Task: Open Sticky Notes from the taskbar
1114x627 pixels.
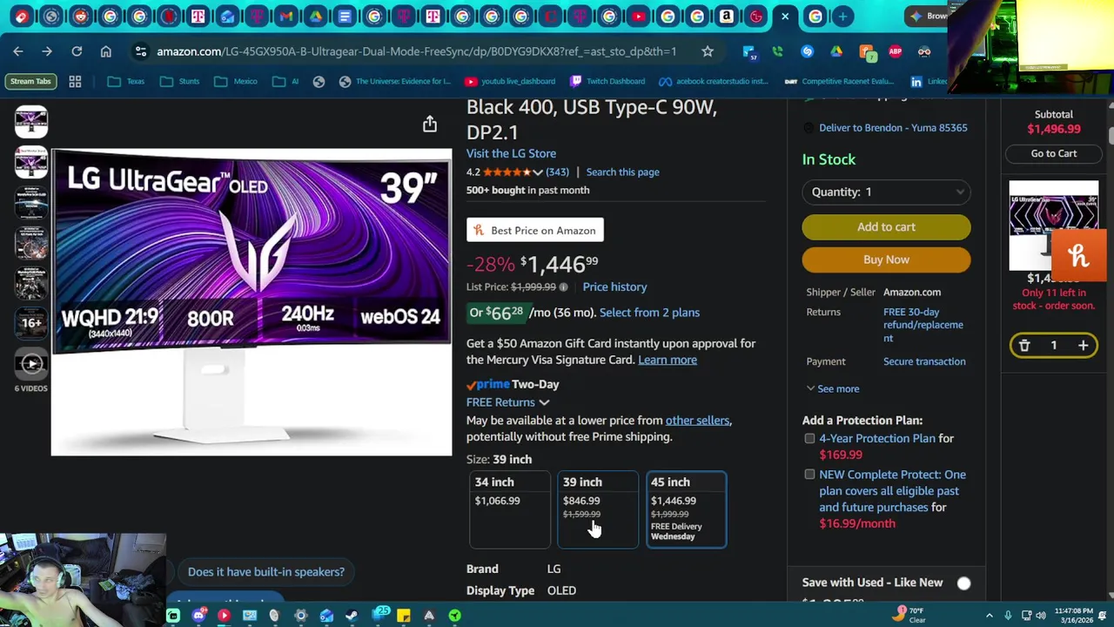Action: click(404, 616)
